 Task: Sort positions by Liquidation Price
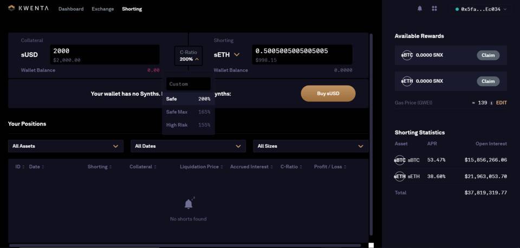[x=201, y=167]
